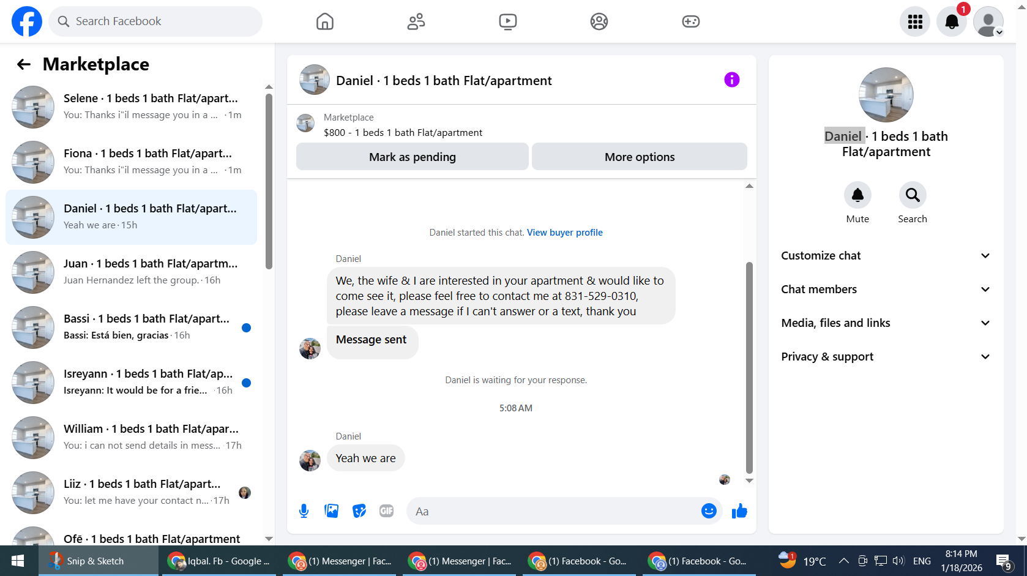The width and height of the screenshot is (1027, 576).
Task: Open Selene's conversation
Action: coord(131,107)
